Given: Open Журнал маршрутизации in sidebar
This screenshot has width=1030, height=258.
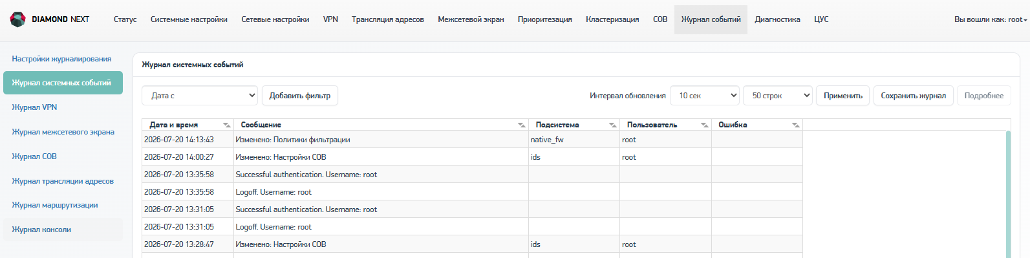Looking at the screenshot, I should [x=63, y=205].
